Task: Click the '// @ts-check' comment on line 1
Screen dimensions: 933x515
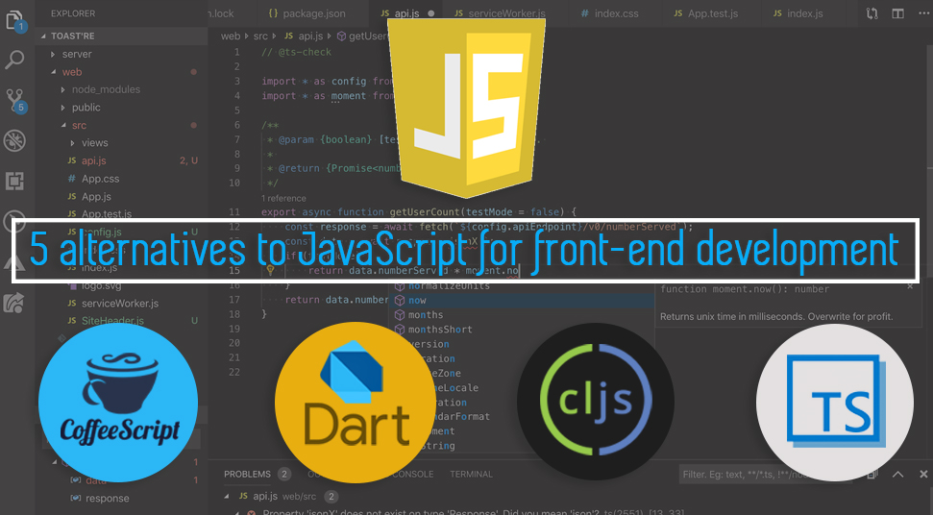Action: pos(296,52)
